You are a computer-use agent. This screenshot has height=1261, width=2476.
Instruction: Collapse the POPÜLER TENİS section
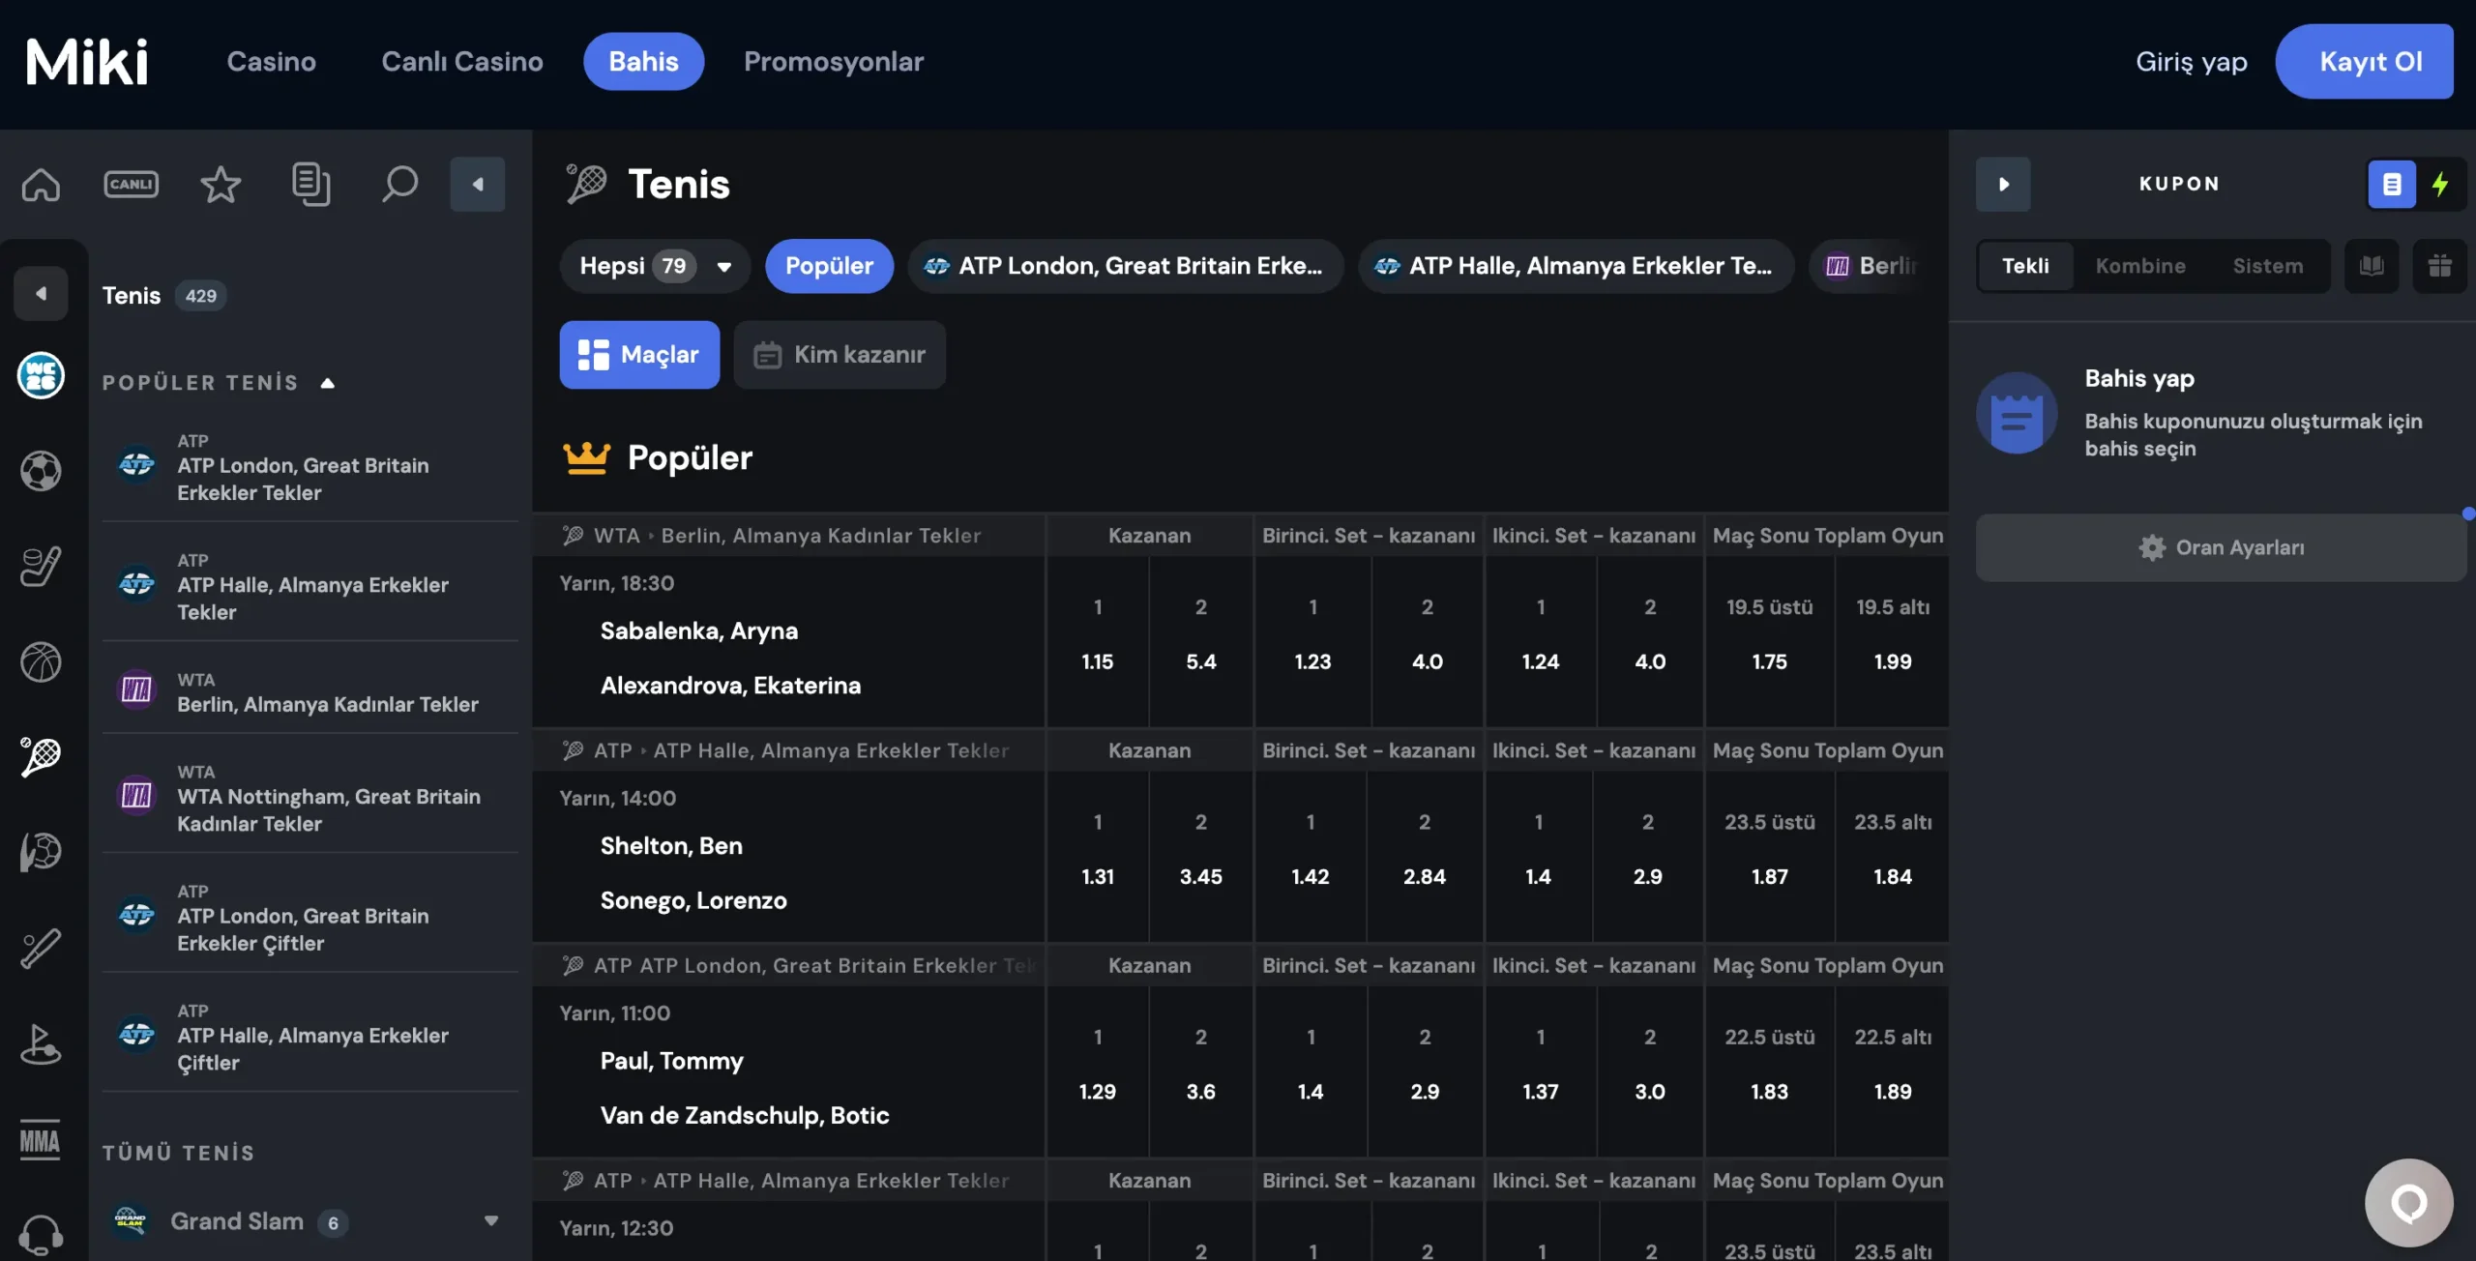click(x=327, y=383)
